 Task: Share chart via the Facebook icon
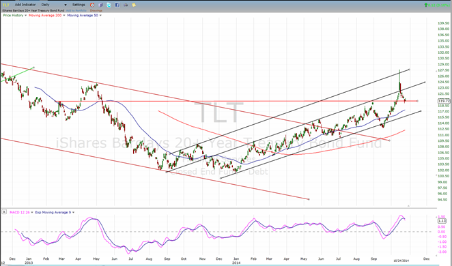[x=117, y=5]
